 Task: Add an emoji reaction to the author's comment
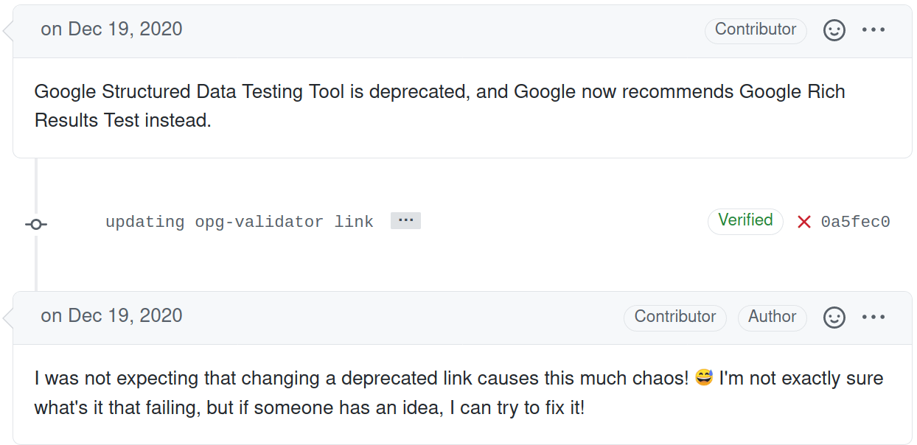(x=834, y=317)
